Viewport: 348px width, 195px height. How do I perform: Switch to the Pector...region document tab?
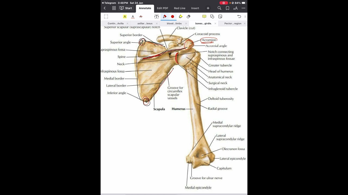[x=233, y=24]
